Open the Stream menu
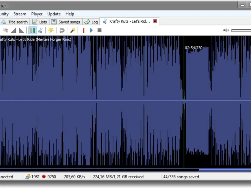 (20, 14)
